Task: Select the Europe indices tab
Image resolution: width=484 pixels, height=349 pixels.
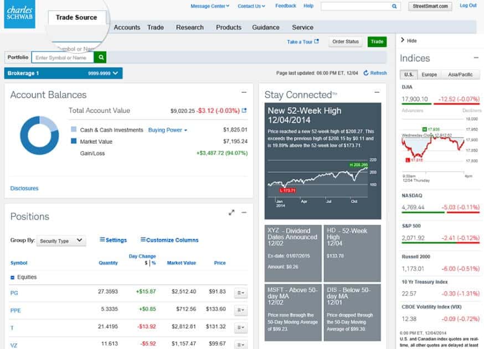Action: tap(429, 75)
